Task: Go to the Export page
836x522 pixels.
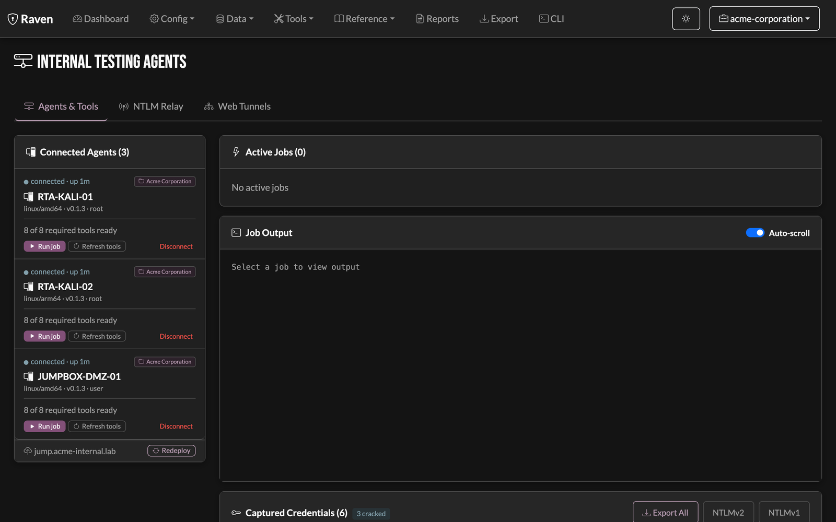Action: point(499,19)
